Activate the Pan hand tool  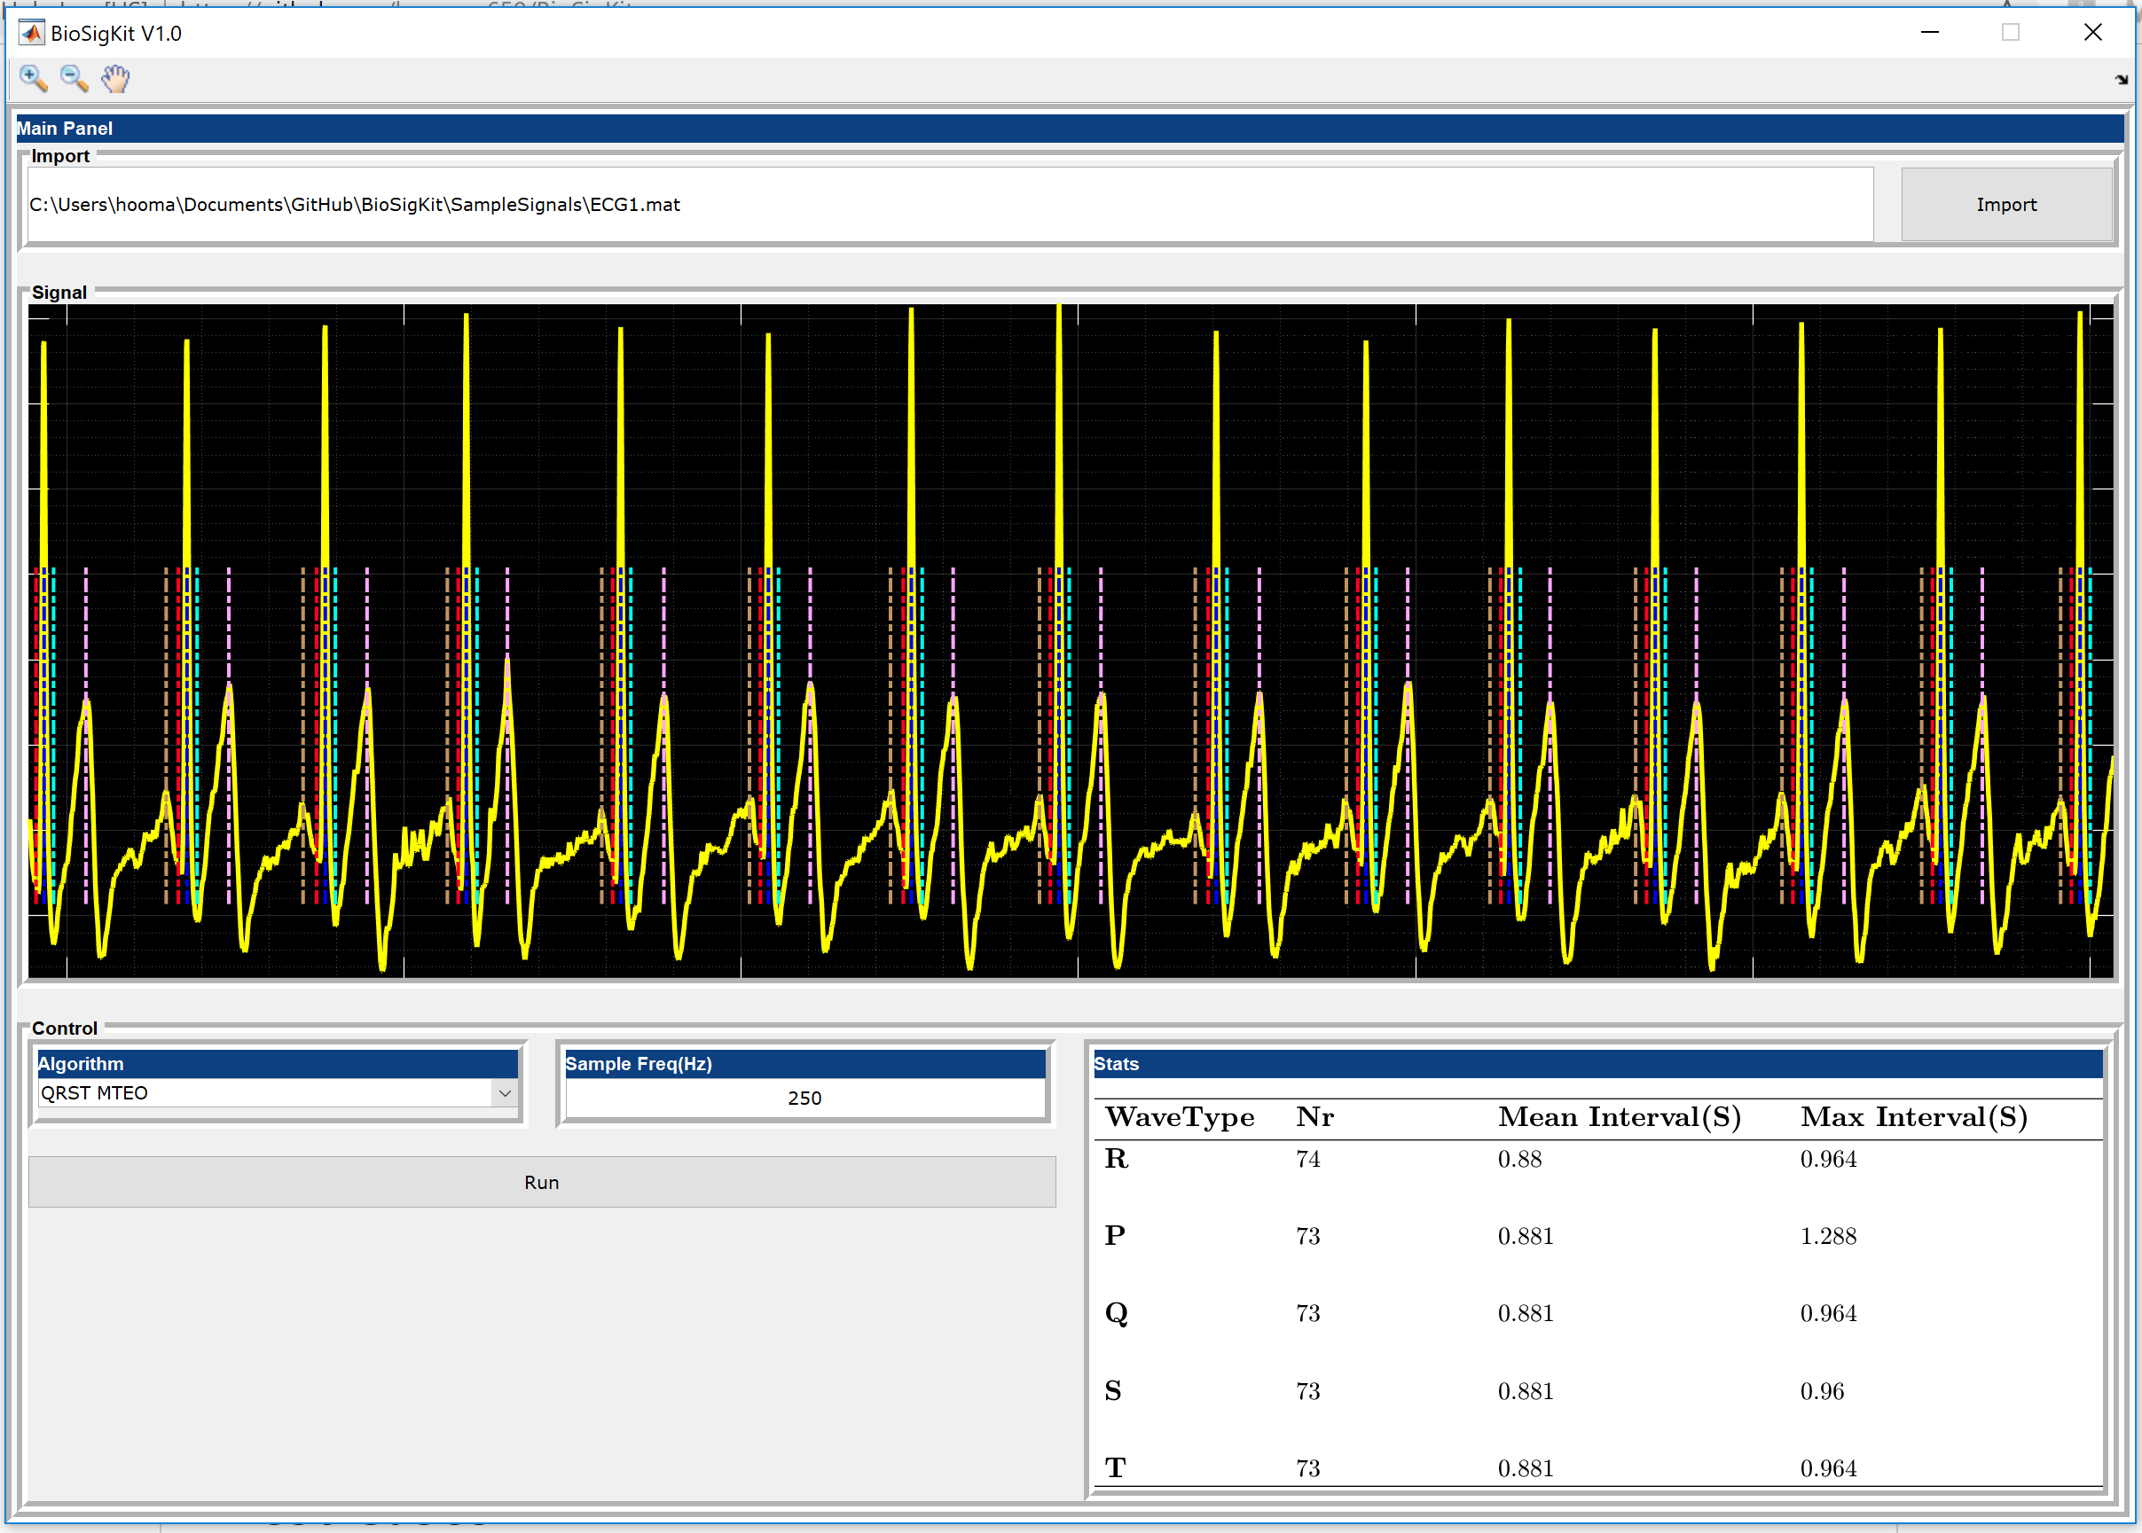(x=114, y=78)
